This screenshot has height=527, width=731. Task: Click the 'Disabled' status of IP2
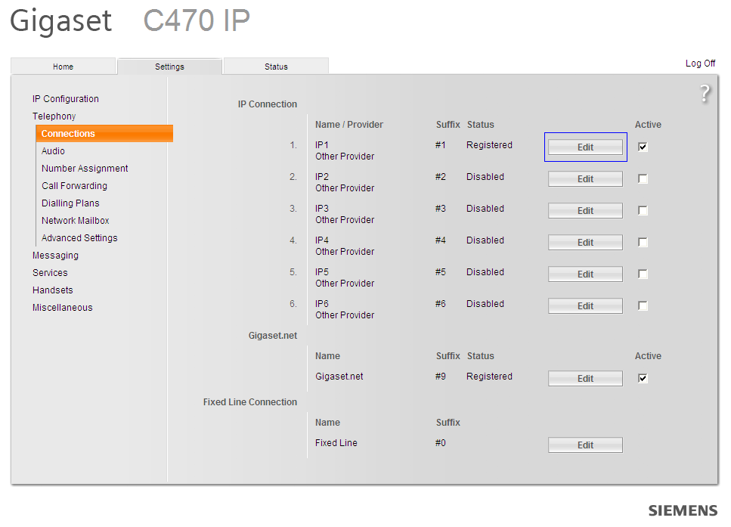[x=485, y=177]
